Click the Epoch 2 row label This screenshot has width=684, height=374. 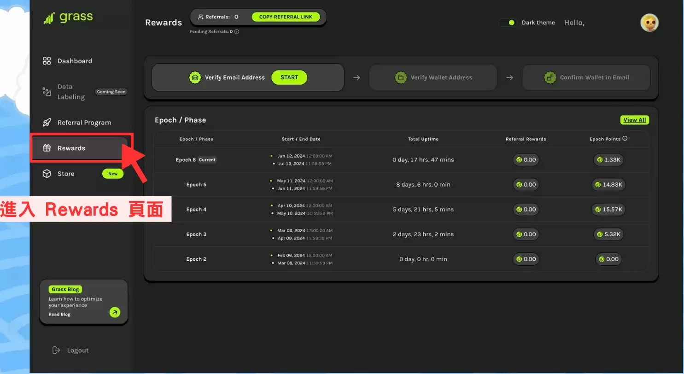196,259
